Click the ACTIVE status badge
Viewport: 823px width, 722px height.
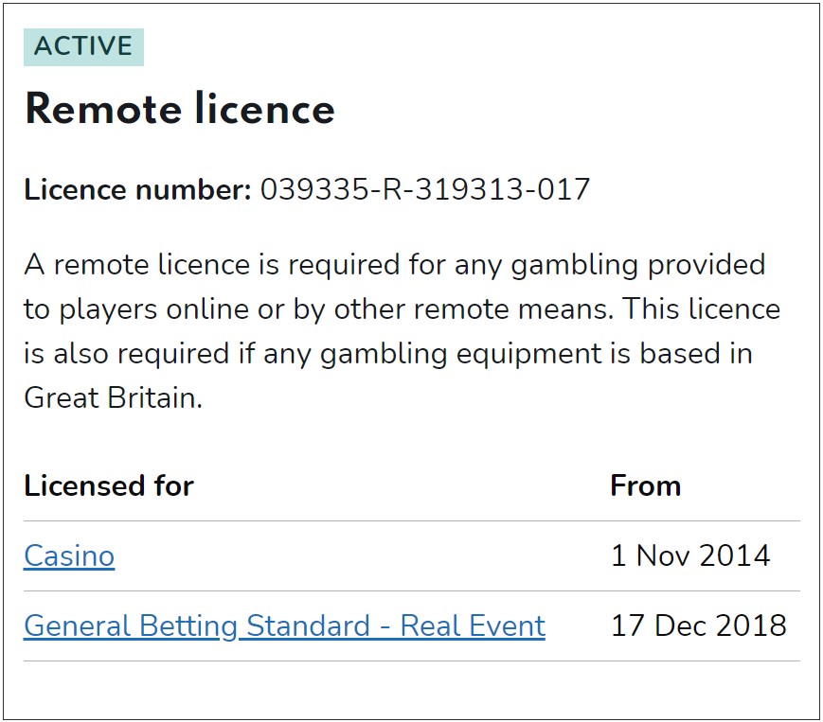click(83, 46)
